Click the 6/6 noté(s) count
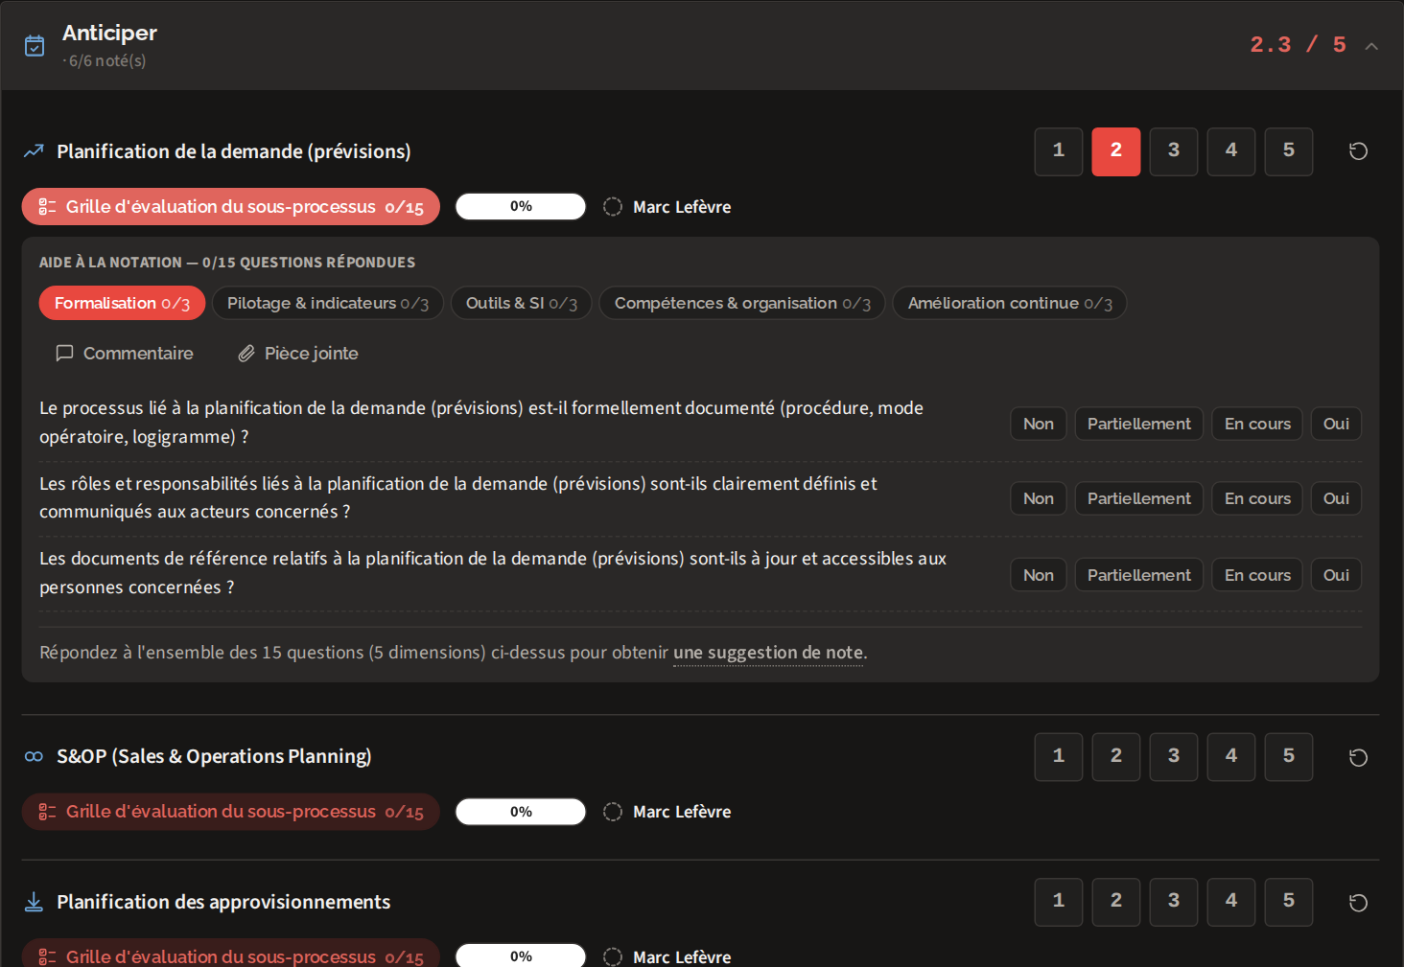1404x967 pixels. (x=107, y=60)
